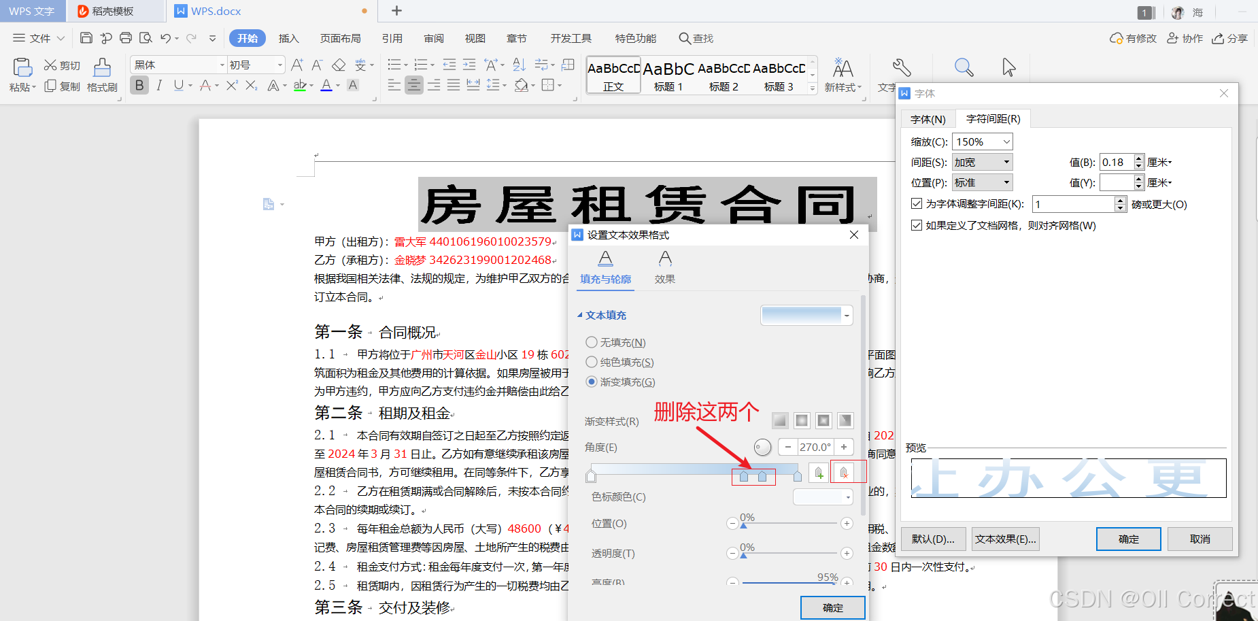The height and width of the screenshot is (621, 1258).
Task: Open the 位置 标准 dropdown
Action: tap(983, 182)
